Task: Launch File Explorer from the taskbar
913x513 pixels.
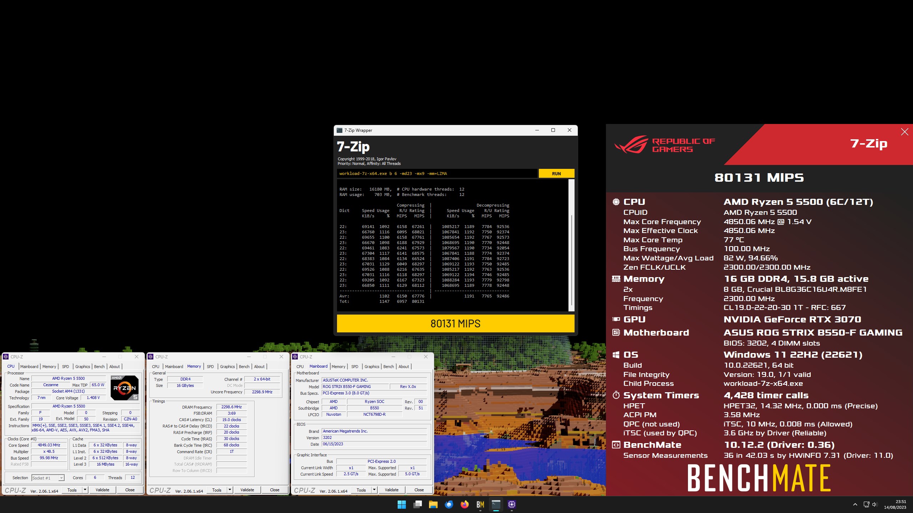Action: [x=433, y=504]
